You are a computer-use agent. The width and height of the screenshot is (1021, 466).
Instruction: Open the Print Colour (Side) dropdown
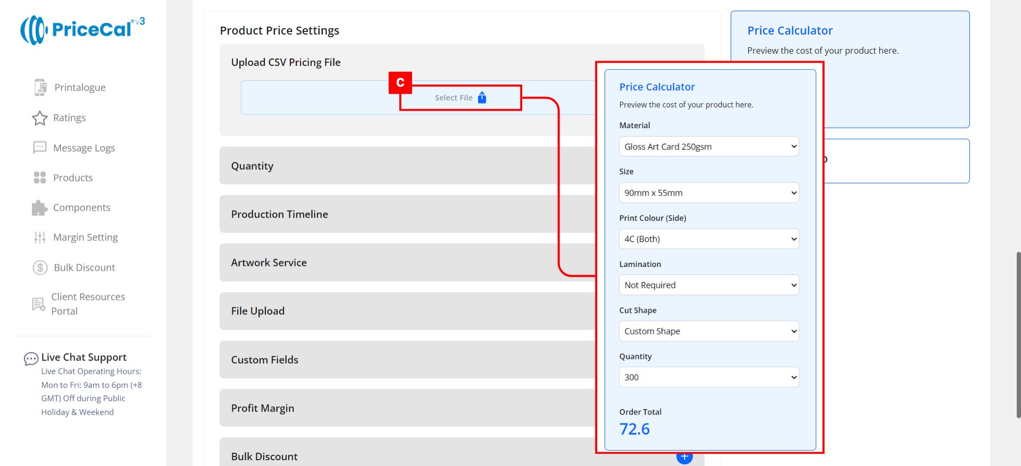(708, 239)
